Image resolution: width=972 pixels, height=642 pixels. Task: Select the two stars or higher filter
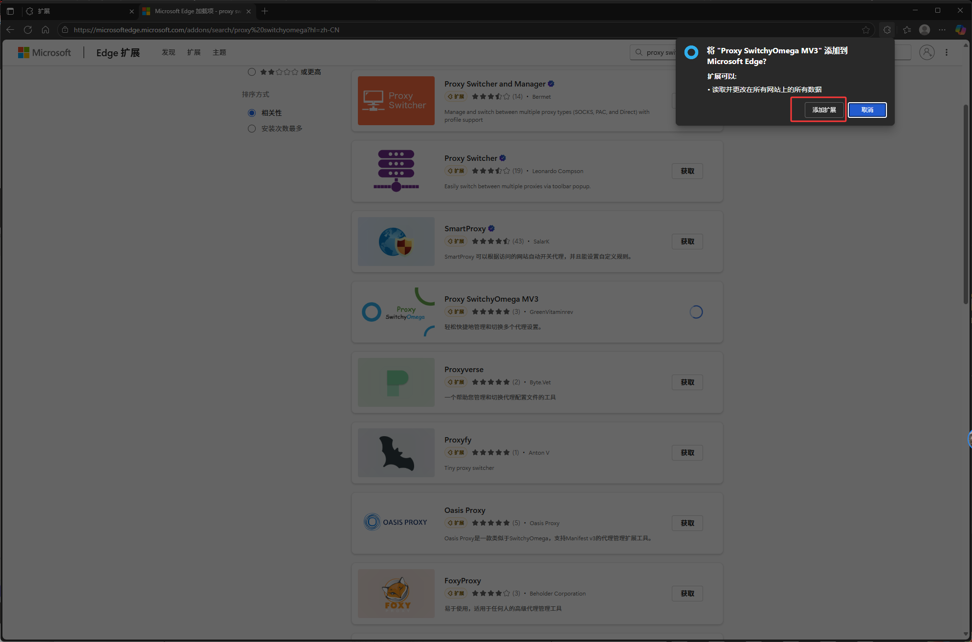pos(252,72)
